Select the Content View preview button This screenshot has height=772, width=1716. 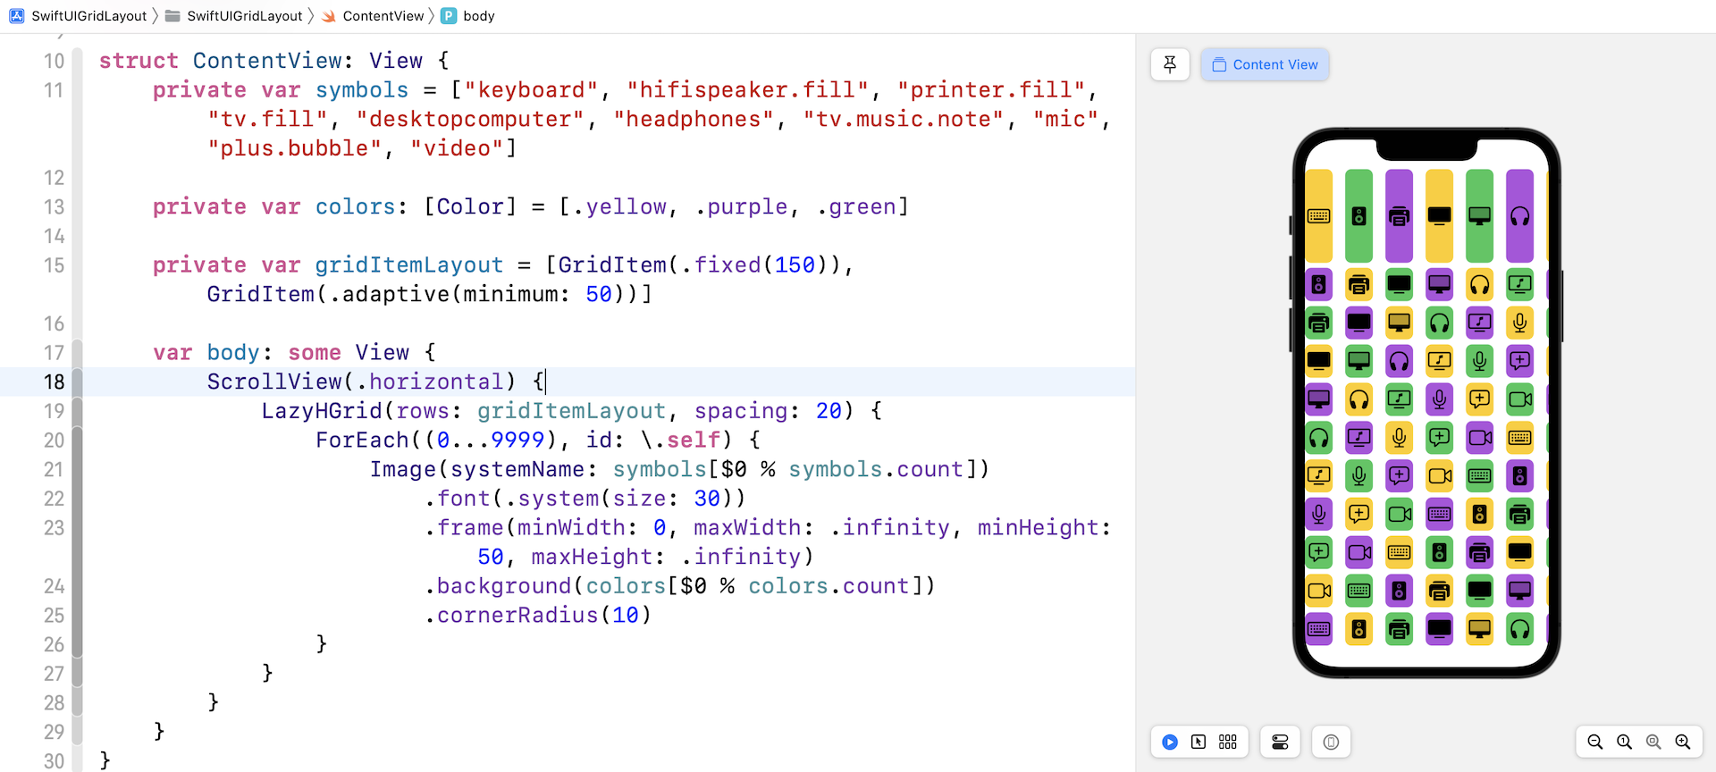point(1265,64)
